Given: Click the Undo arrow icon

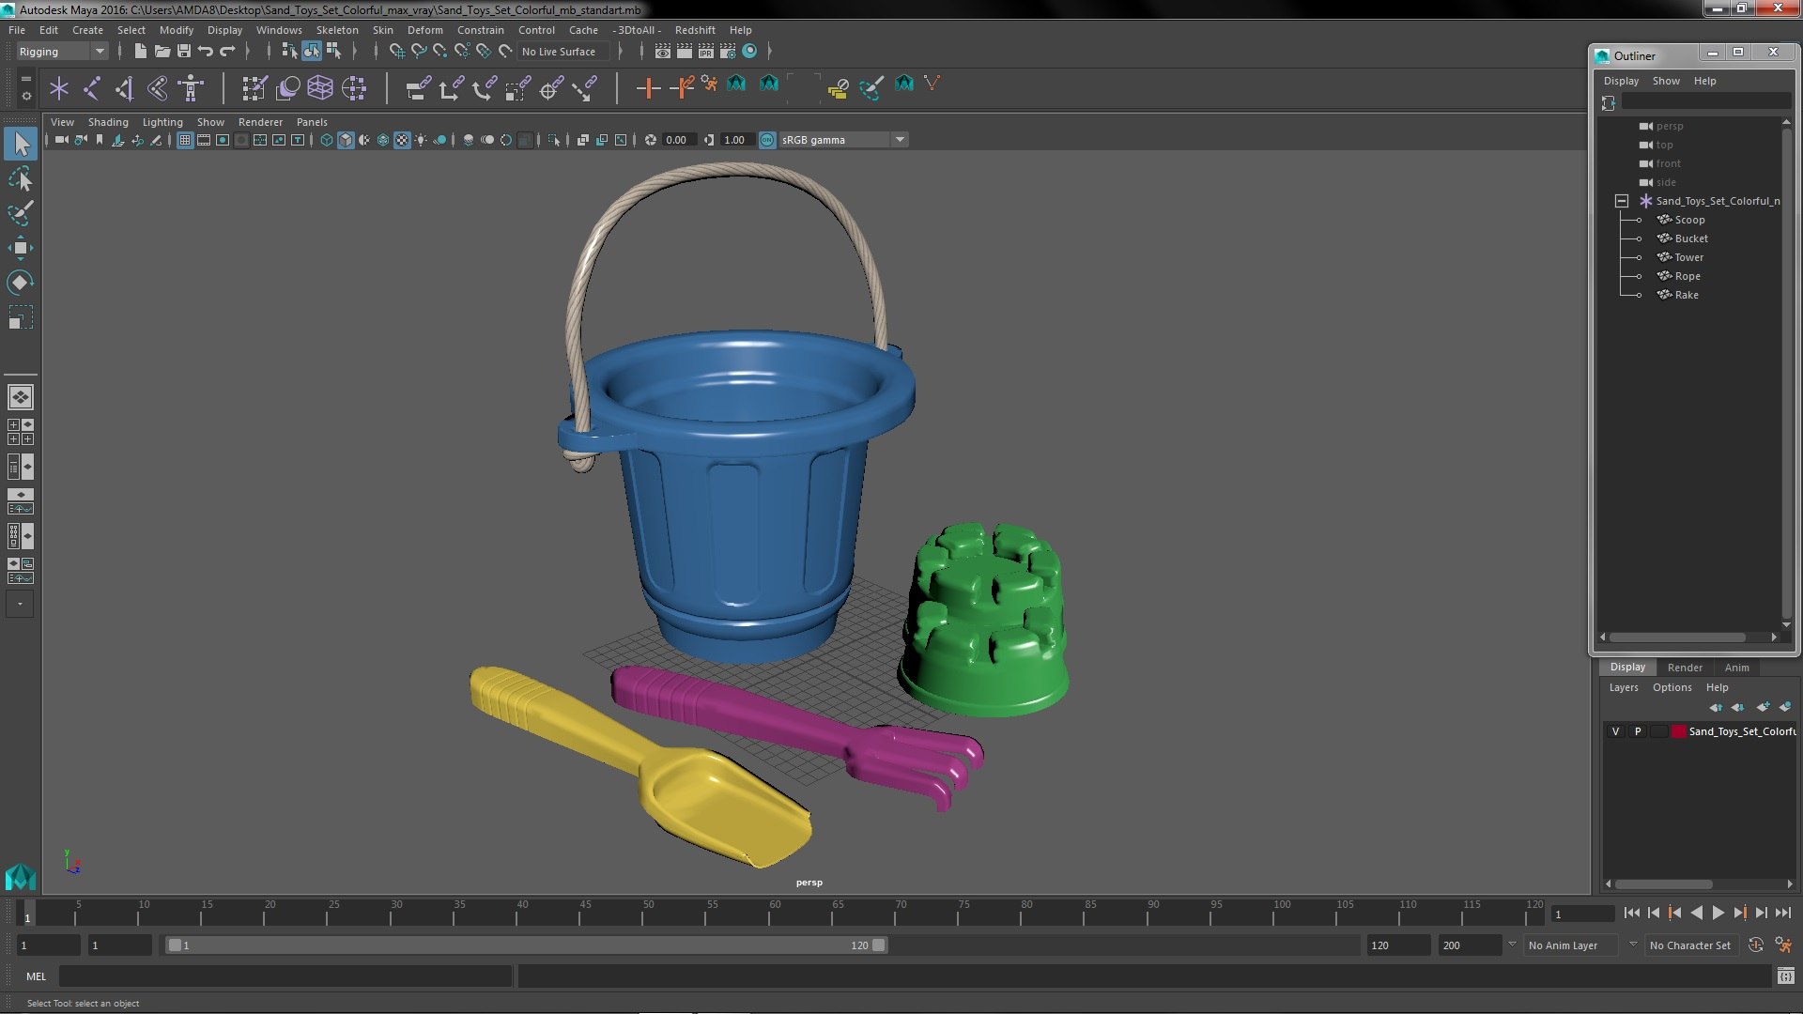Looking at the screenshot, I should point(206,51).
